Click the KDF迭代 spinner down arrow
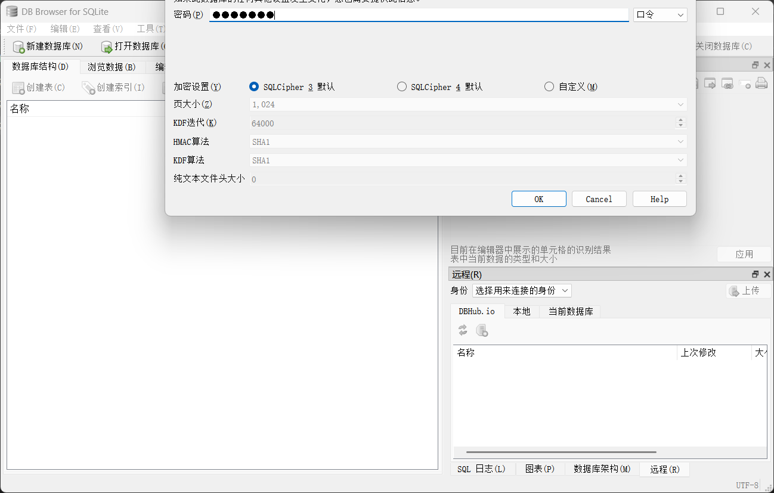774x493 pixels. pyautogui.click(x=681, y=126)
